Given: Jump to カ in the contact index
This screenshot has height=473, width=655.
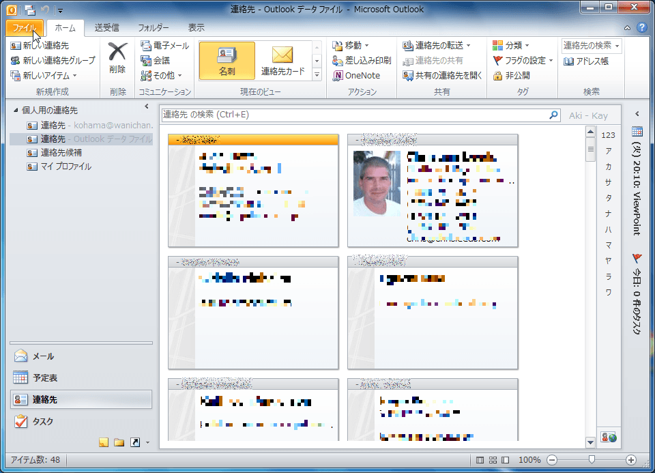Looking at the screenshot, I should click(x=608, y=167).
